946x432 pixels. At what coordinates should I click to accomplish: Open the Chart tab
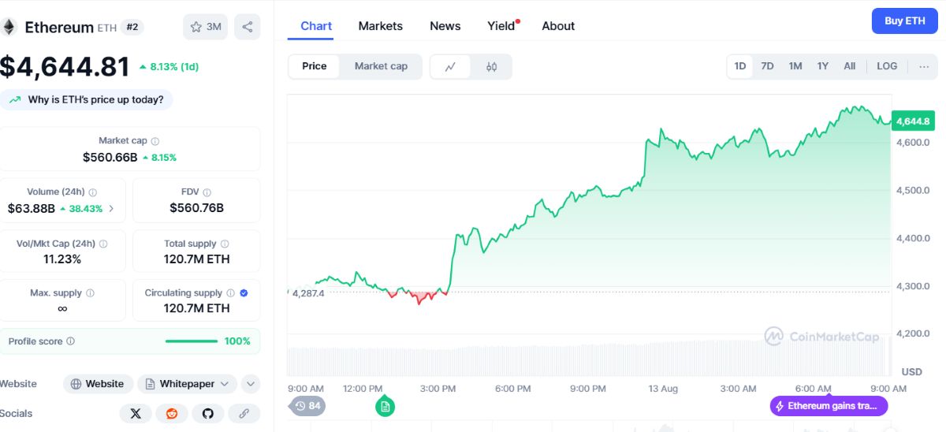[316, 26]
